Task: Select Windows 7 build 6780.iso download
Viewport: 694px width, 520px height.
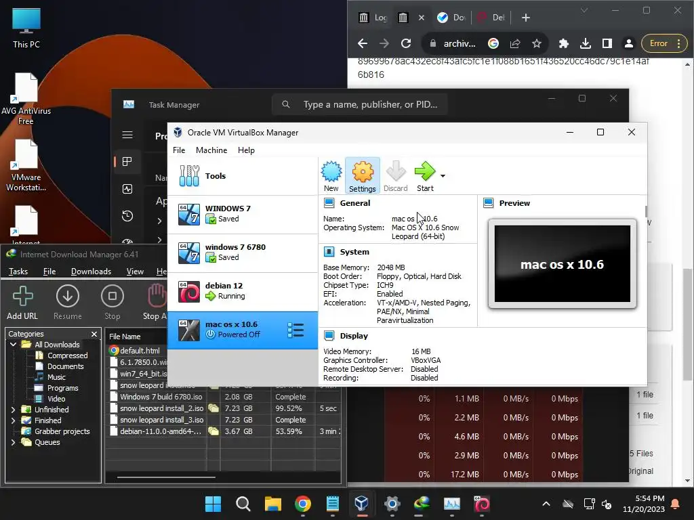Action: click(161, 397)
